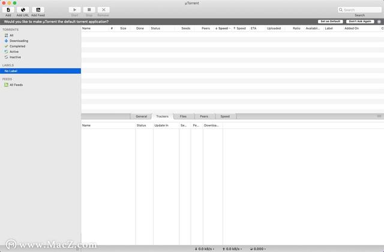Open upload speed limit dropdown in status bar
The image size is (384, 252).
(232, 249)
